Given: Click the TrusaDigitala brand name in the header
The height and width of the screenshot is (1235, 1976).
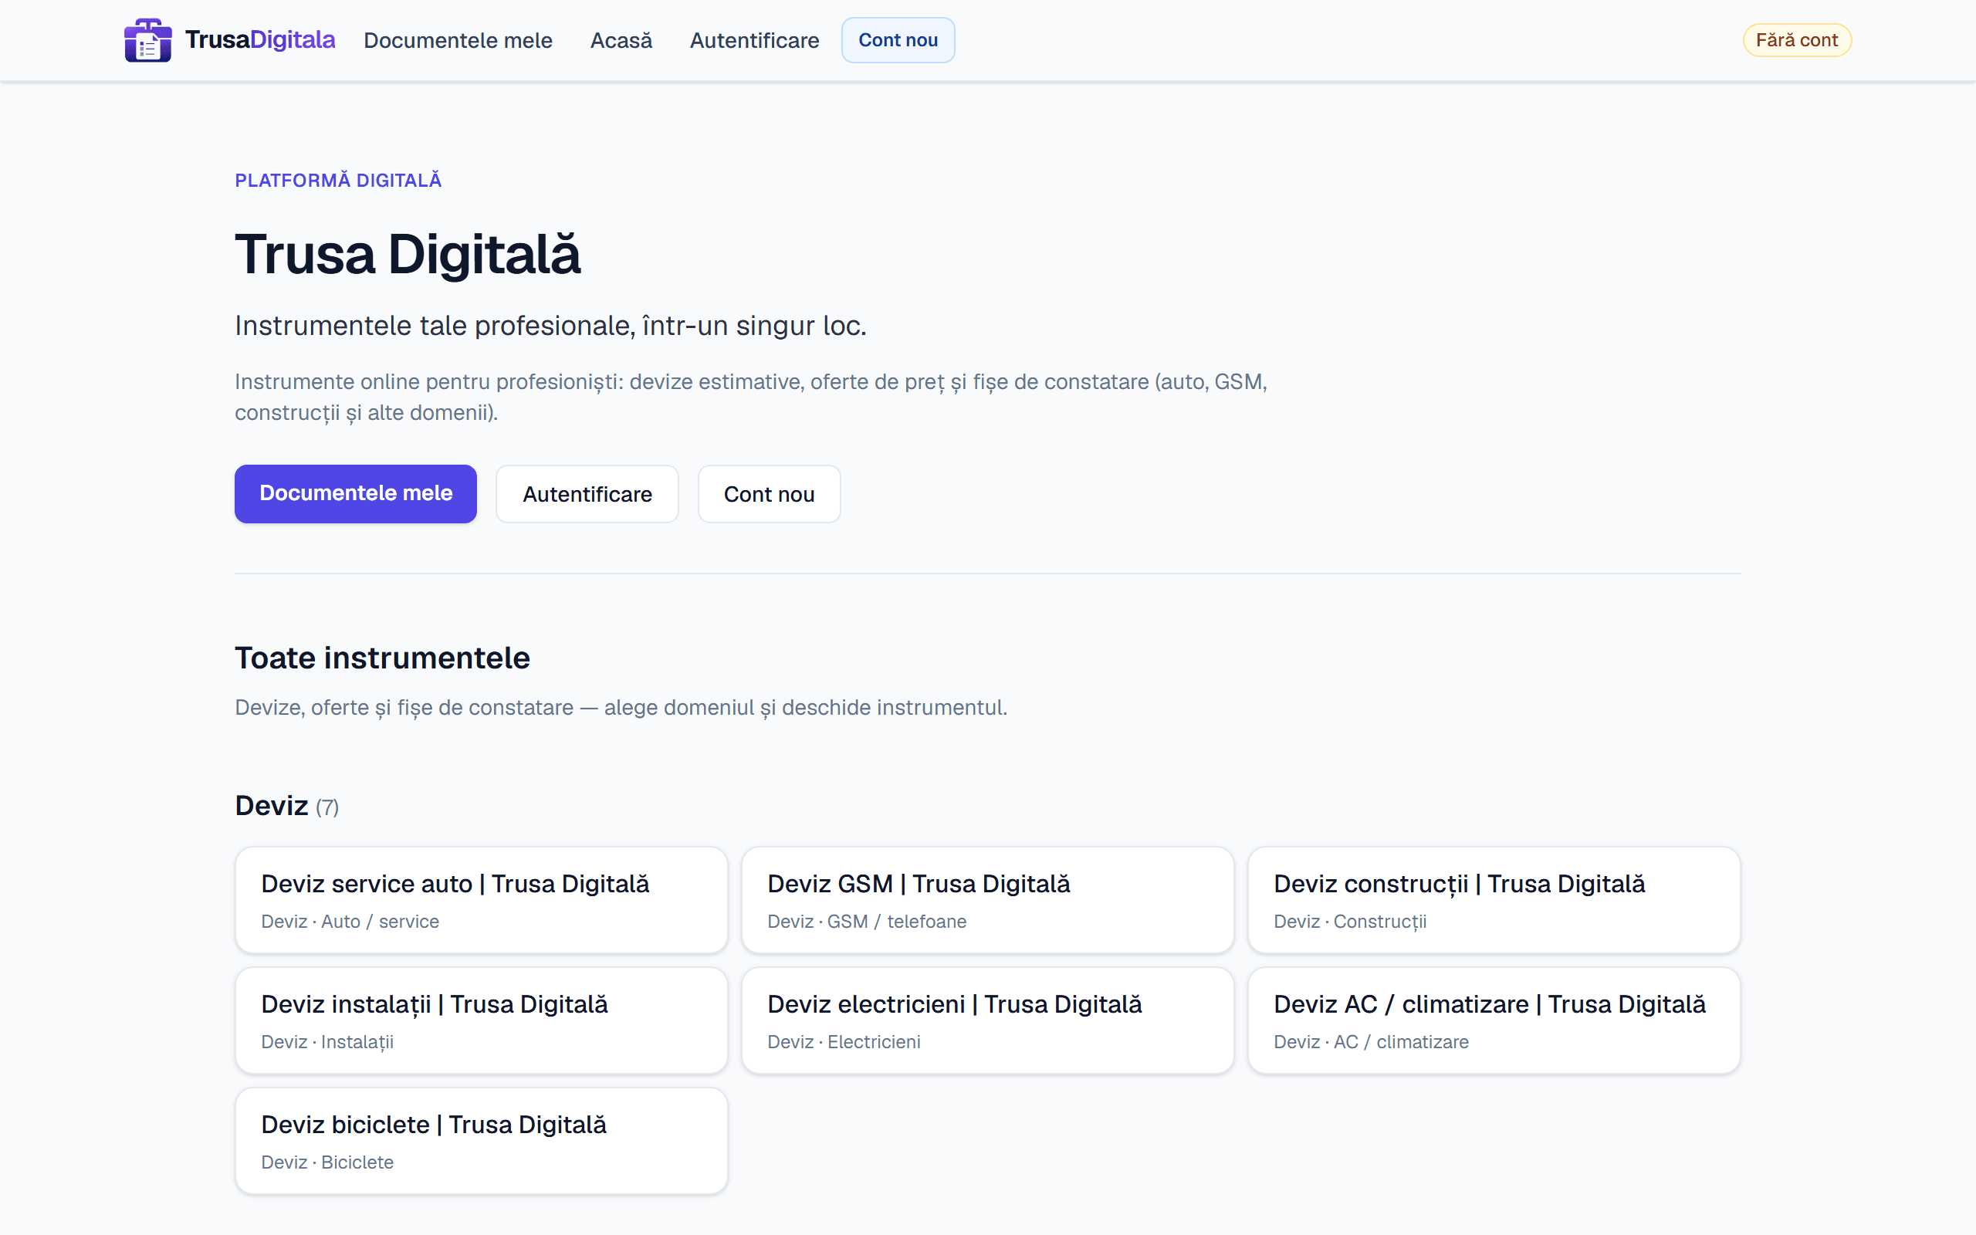Looking at the screenshot, I should coord(259,39).
